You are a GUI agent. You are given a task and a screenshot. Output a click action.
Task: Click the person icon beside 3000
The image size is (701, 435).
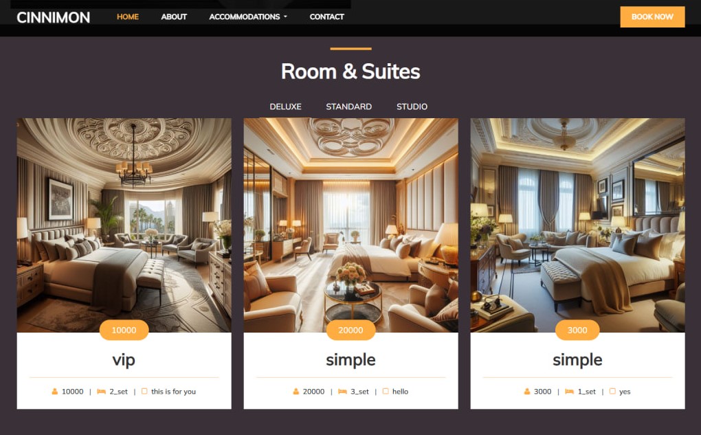tap(526, 391)
